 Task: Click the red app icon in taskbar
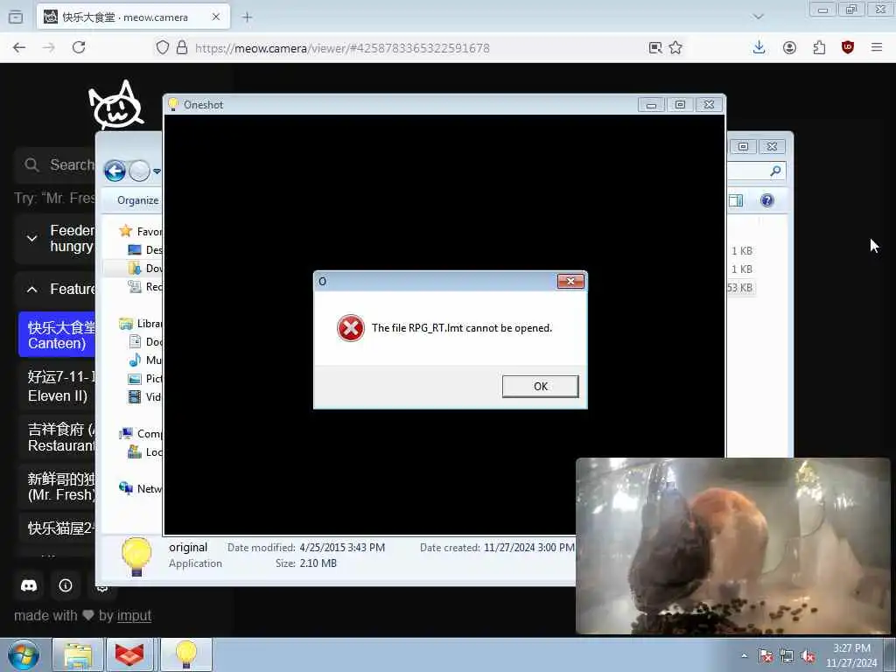pos(129,654)
